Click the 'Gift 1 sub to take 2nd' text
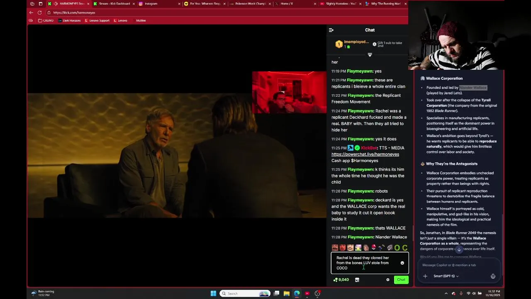Image resolution: width=531 pixels, height=299 pixels. point(390,44)
